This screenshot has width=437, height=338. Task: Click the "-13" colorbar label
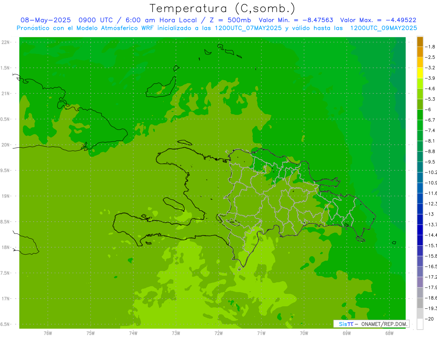429,214
